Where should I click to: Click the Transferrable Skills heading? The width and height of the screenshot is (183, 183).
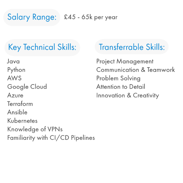pyautogui.click(x=132, y=47)
